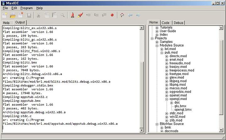This screenshot has width=226, height=140.
Task: Select libpng.mod tree item
Action: (178, 85)
